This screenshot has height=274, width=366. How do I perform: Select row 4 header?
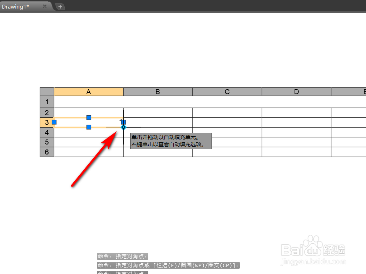tap(47, 132)
